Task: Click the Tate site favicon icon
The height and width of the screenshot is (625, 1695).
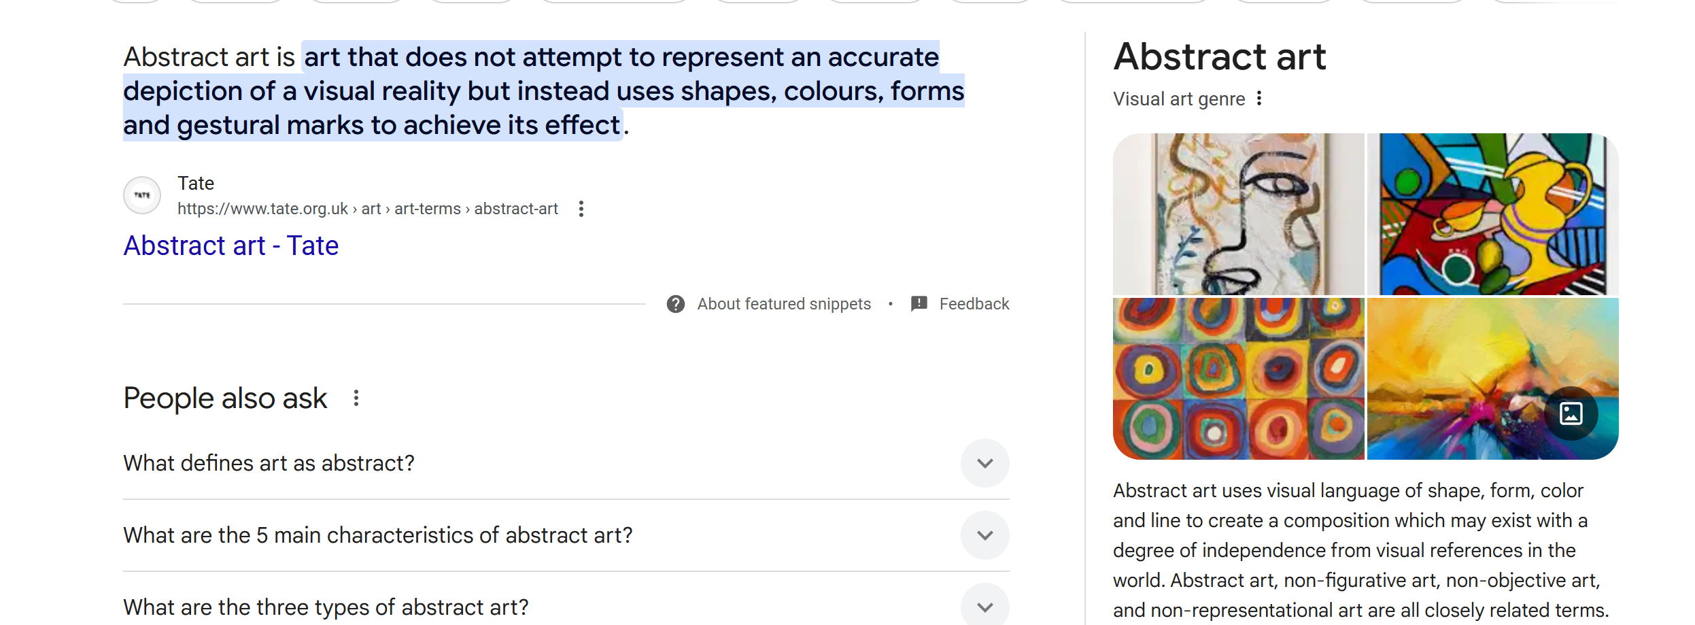Action: coord(142,196)
